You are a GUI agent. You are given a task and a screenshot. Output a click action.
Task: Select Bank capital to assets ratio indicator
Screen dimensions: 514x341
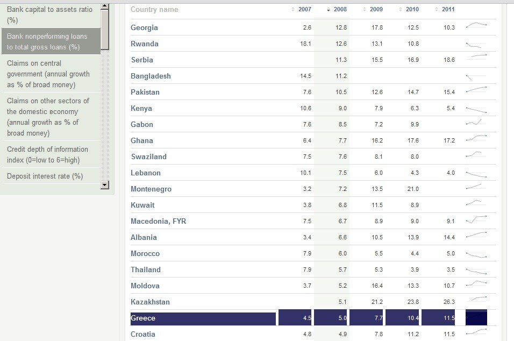tap(51, 15)
